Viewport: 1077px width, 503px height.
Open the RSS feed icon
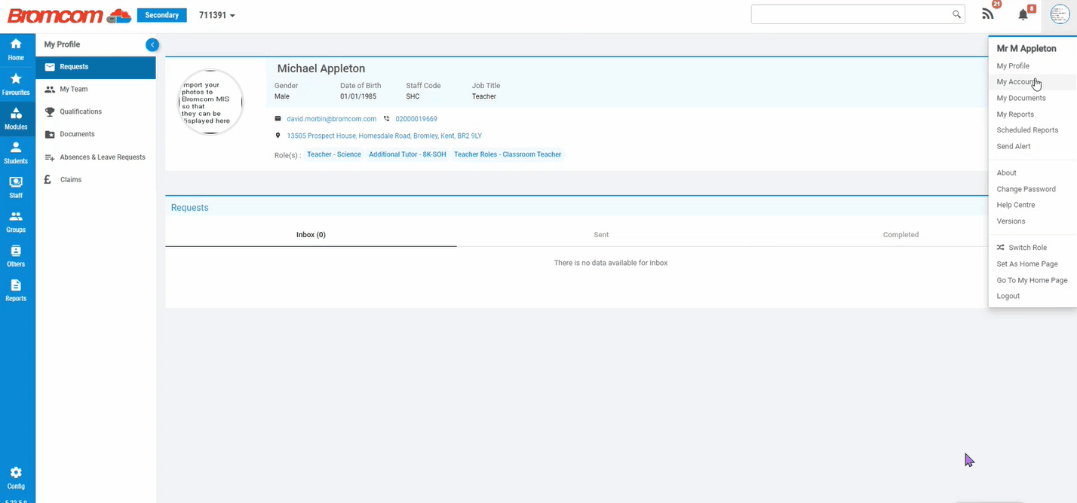tap(988, 14)
